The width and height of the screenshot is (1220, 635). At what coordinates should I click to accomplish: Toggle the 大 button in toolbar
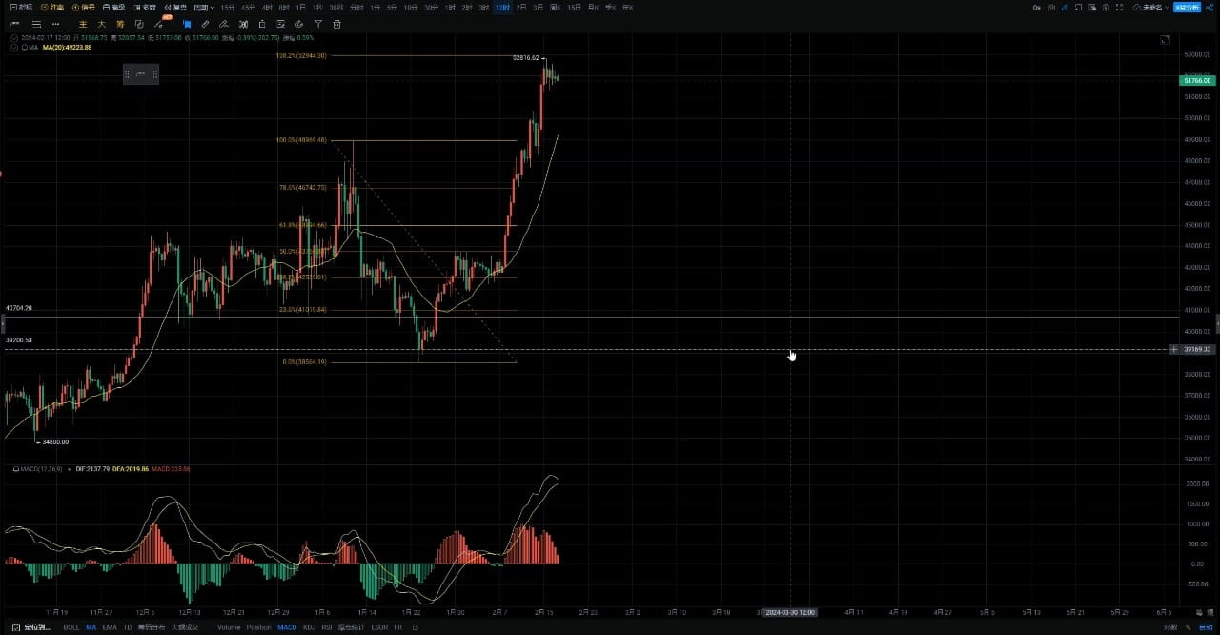click(101, 24)
